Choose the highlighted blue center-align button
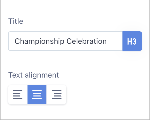150x120 pixels. click(37, 95)
